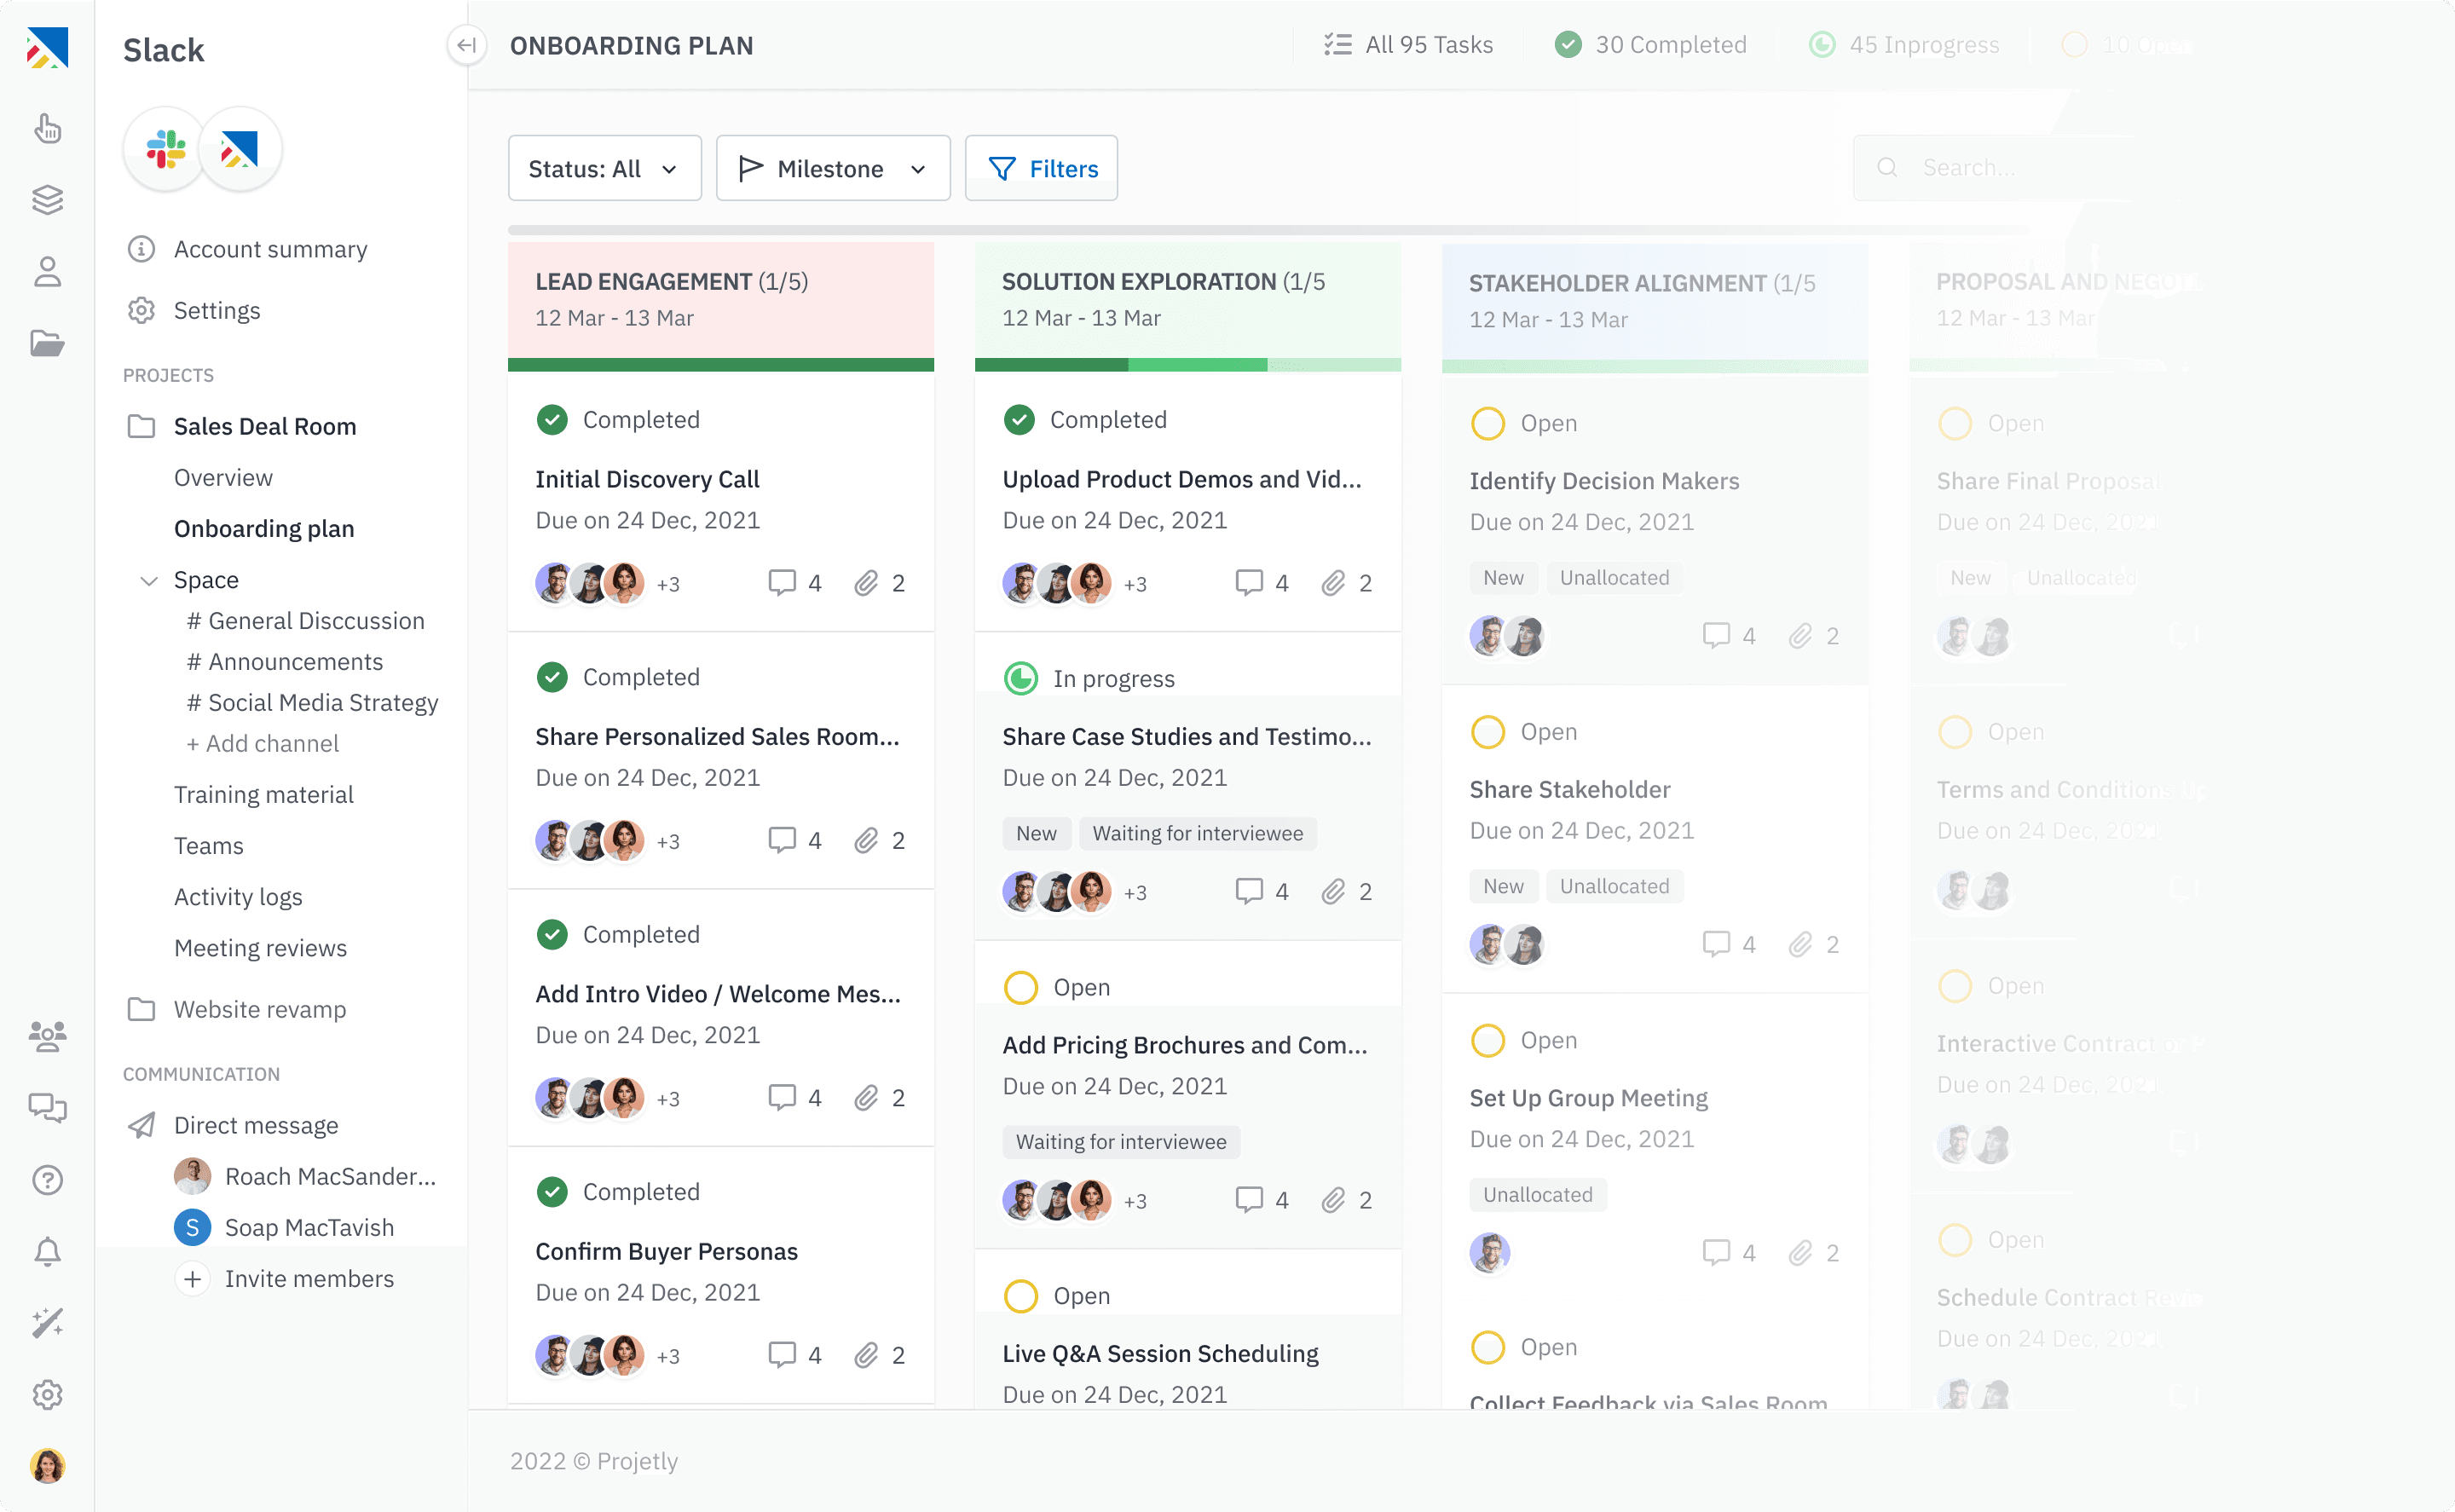Open the open-folder icon in left rail
This screenshot has width=2455, height=1512.
coord(47,343)
